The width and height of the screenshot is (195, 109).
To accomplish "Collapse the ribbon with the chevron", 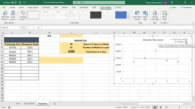I will (x=193, y=23).
